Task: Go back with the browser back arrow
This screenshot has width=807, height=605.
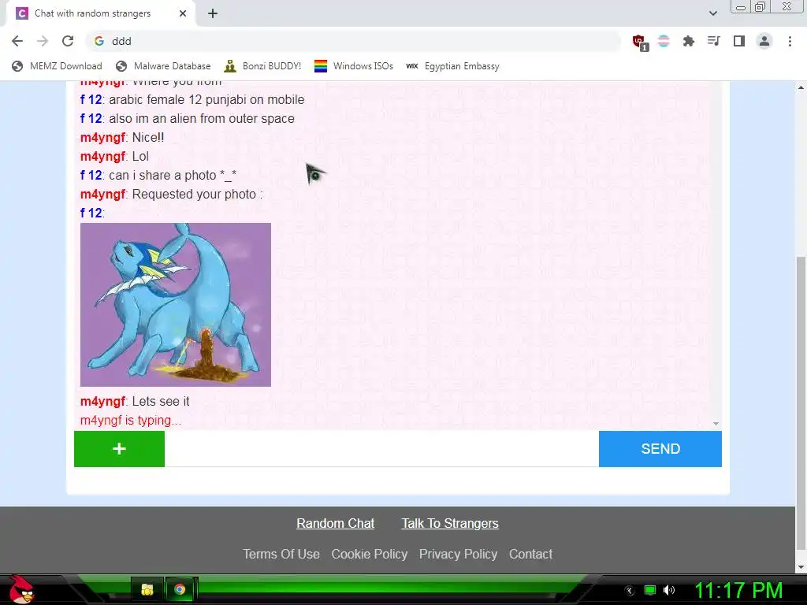Action: pos(17,41)
